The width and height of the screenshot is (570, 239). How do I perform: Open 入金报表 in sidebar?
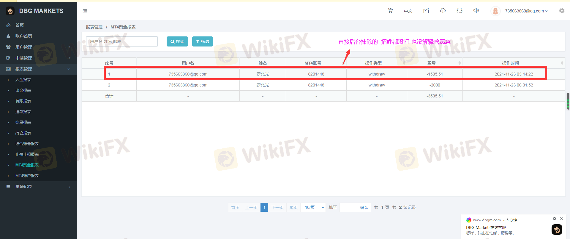[x=23, y=80]
